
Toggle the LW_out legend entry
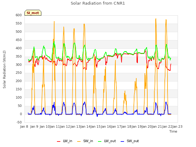click(x=107, y=141)
